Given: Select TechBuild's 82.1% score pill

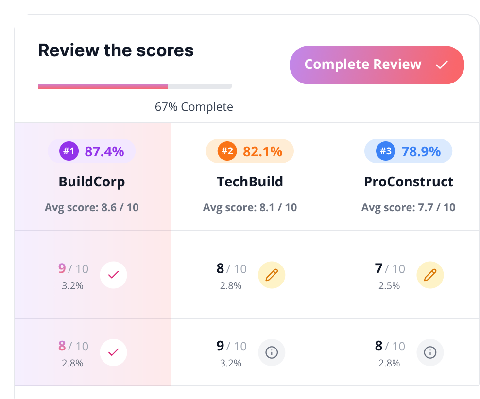Looking at the screenshot, I should click(250, 151).
